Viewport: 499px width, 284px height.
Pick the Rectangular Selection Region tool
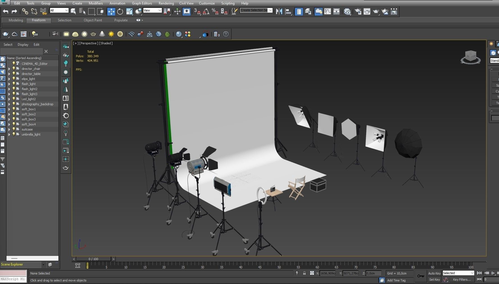coord(92,12)
